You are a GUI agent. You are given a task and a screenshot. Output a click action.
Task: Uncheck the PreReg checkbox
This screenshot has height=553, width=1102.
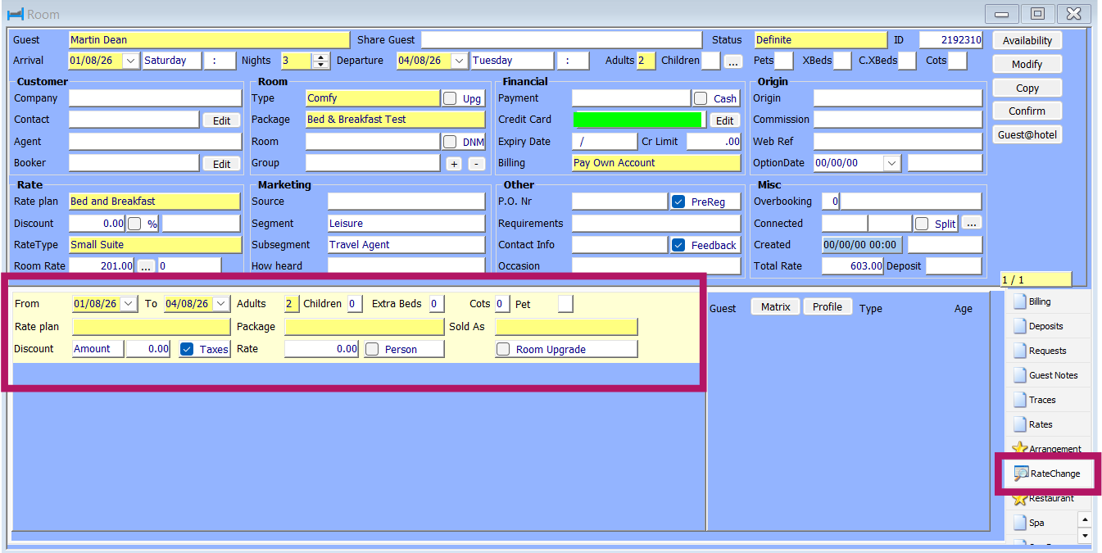pyautogui.click(x=678, y=202)
